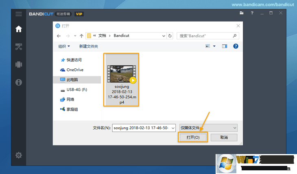Go to Bandicut Home screen
The height and width of the screenshot is (174, 297).
tap(19, 29)
